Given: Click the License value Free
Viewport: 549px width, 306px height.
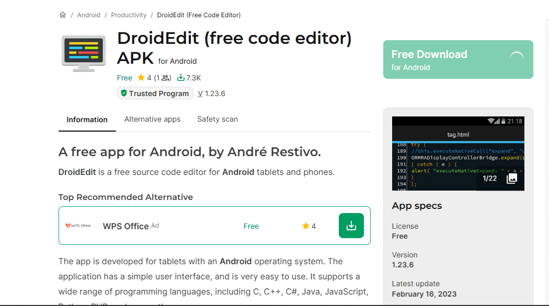Looking at the screenshot, I should click(399, 236).
